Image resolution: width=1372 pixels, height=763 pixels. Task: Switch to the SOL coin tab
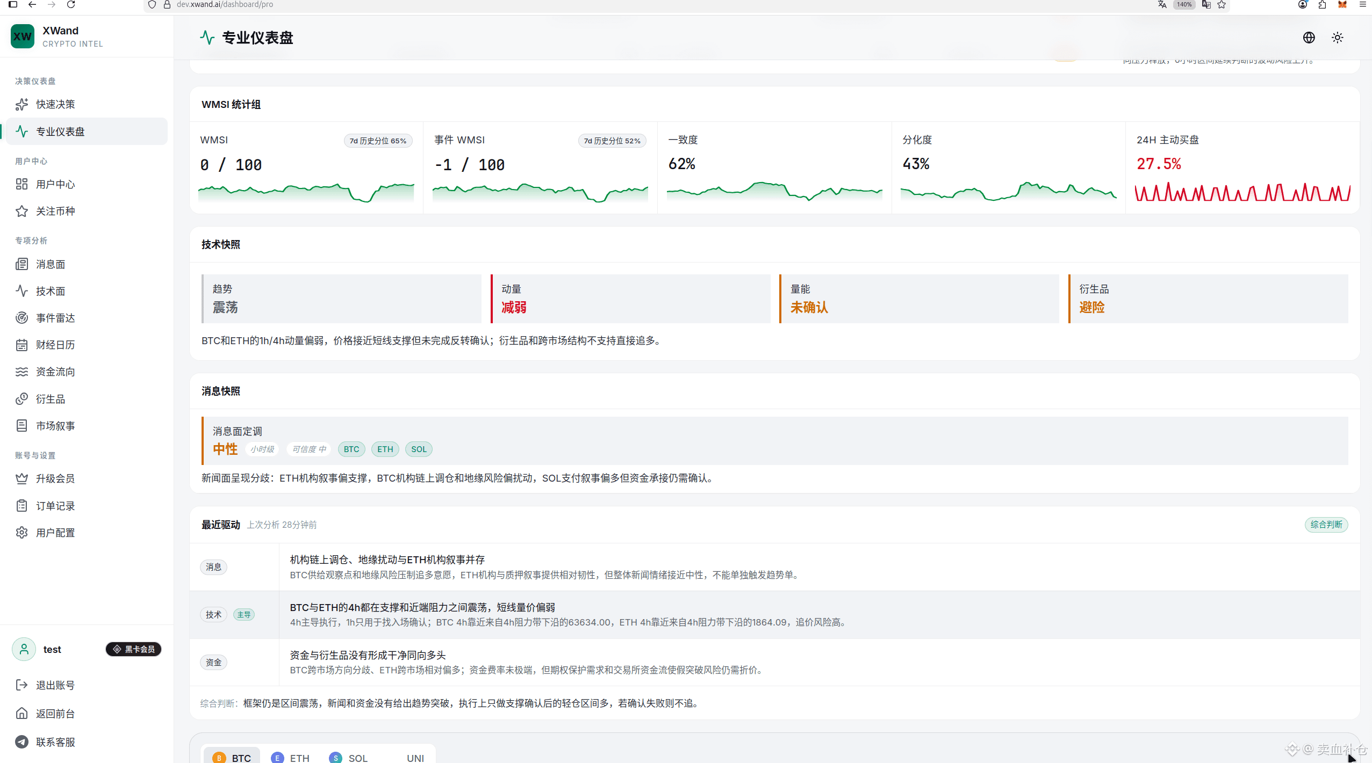pyautogui.click(x=349, y=758)
